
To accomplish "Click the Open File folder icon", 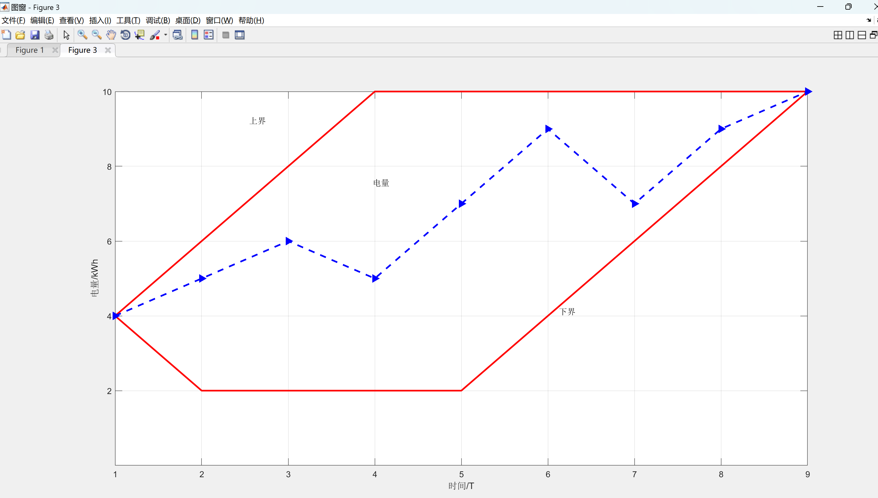I will (x=20, y=35).
